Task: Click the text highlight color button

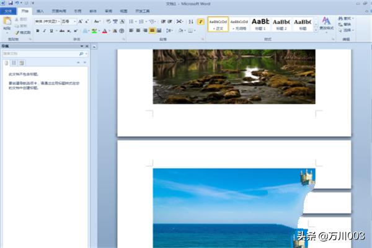Action: (94, 30)
